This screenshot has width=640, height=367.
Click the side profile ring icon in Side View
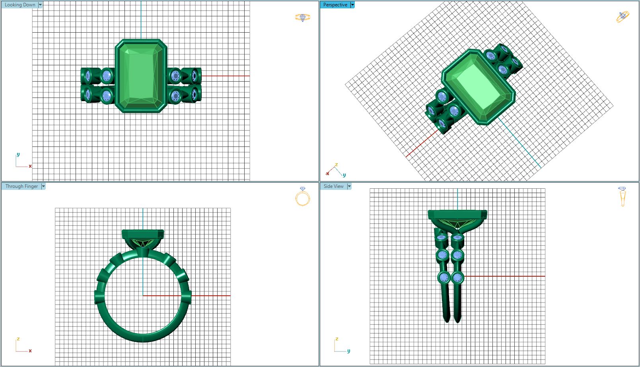[622, 196]
